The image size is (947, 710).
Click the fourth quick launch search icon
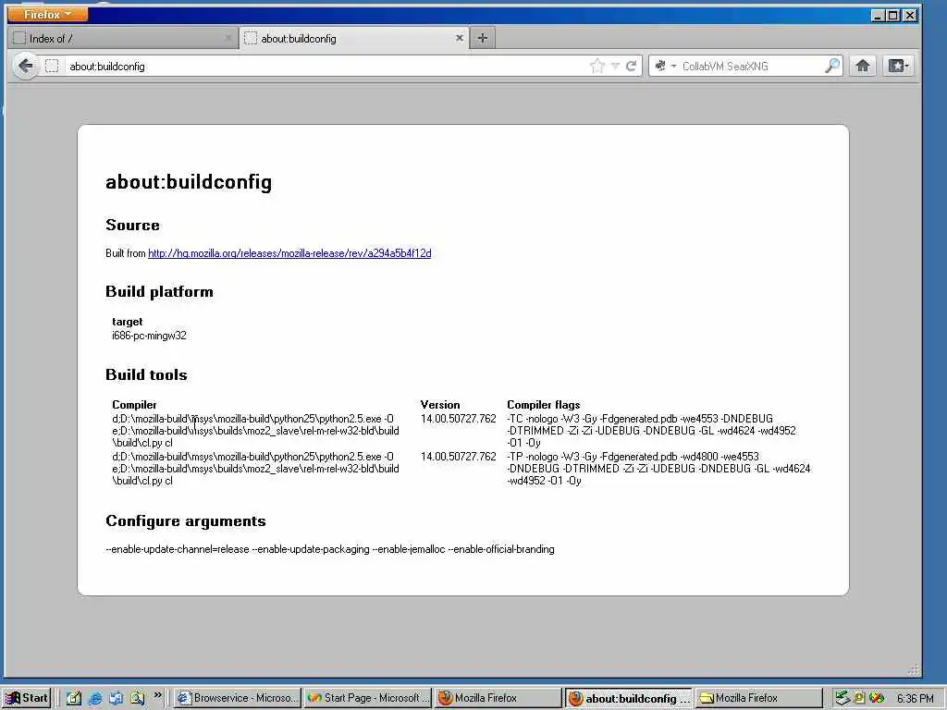pos(137,699)
